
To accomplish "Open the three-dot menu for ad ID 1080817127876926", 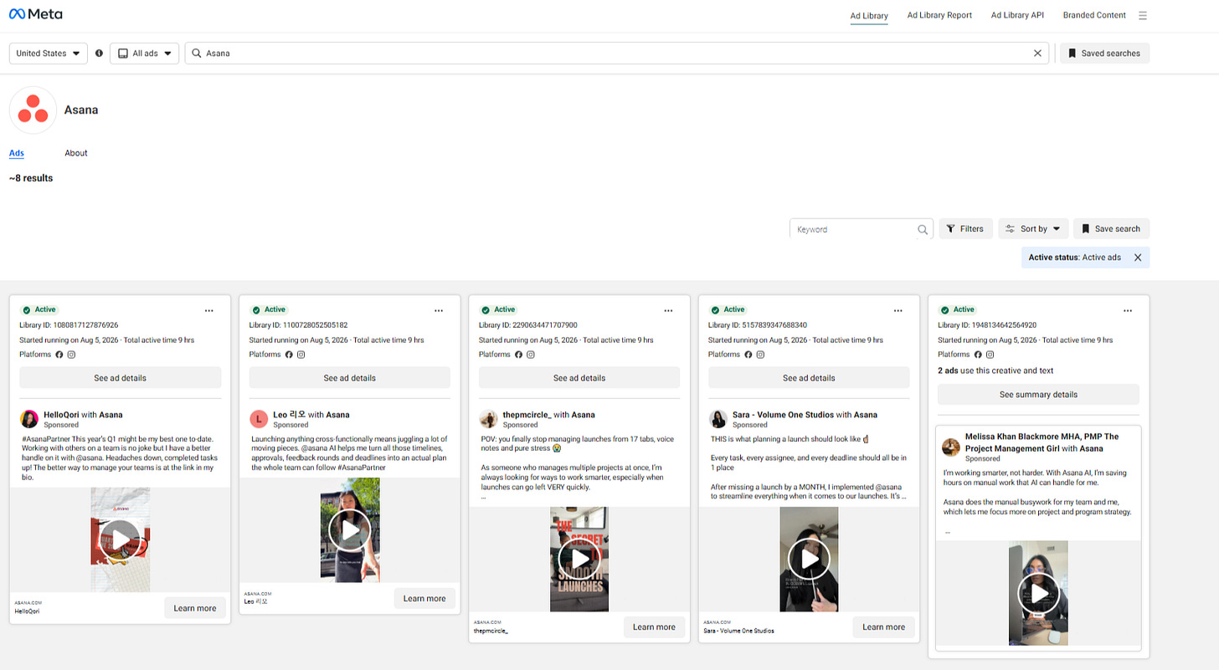I will pyautogui.click(x=208, y=310).
